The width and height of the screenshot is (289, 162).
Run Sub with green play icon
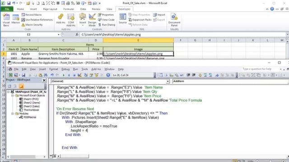point(64,75)
